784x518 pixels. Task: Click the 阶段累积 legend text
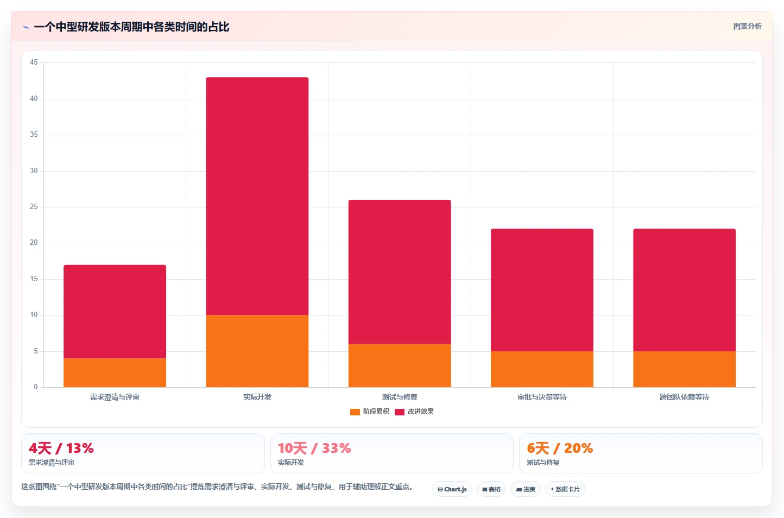tap(376, 412)
